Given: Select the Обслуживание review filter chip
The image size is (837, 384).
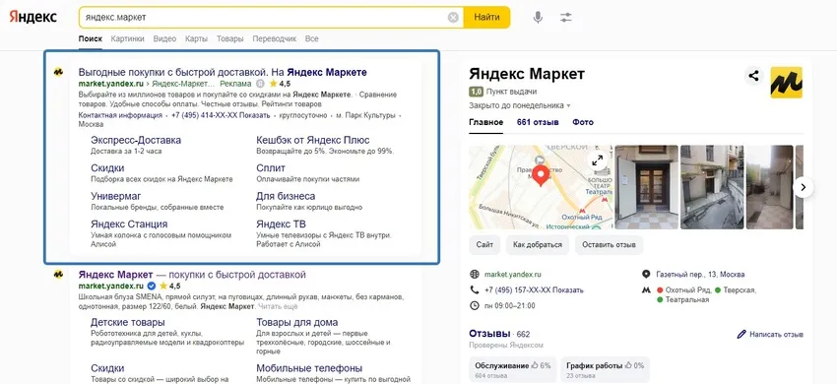Looking at the screenshot, I should [512, 370].
